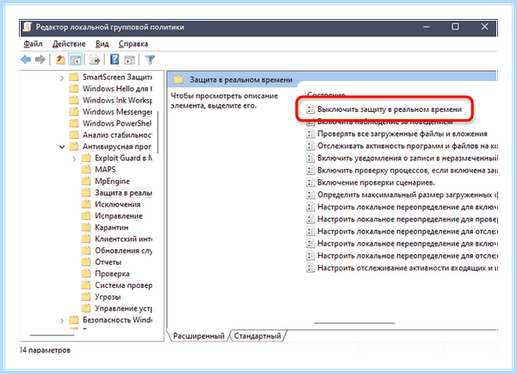Viewport: 517px width, 374px height.
Task: Click the MAPS folder icon
Action: (86, 170)
